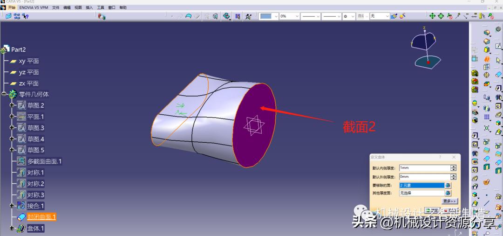Open the line thickness dropdown

(x=318, y=16)
